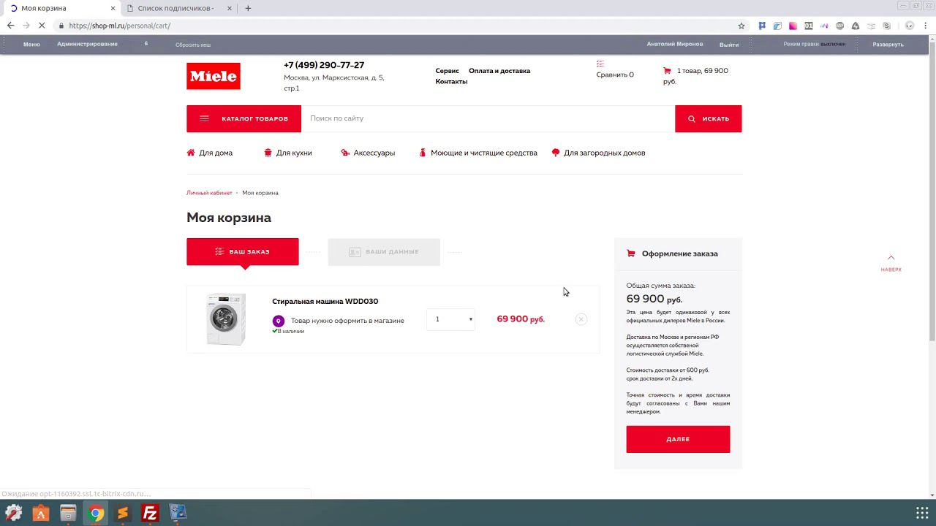Click the house icon for Для дома
The height and width of the screenshot is (526, 936).
(x=191, y=153)
